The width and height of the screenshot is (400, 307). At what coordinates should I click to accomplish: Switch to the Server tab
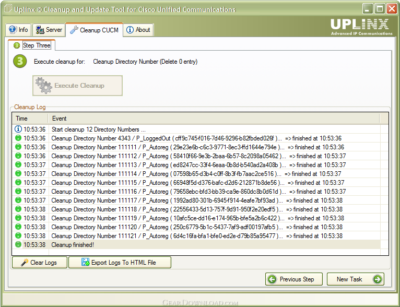point(49,30)
